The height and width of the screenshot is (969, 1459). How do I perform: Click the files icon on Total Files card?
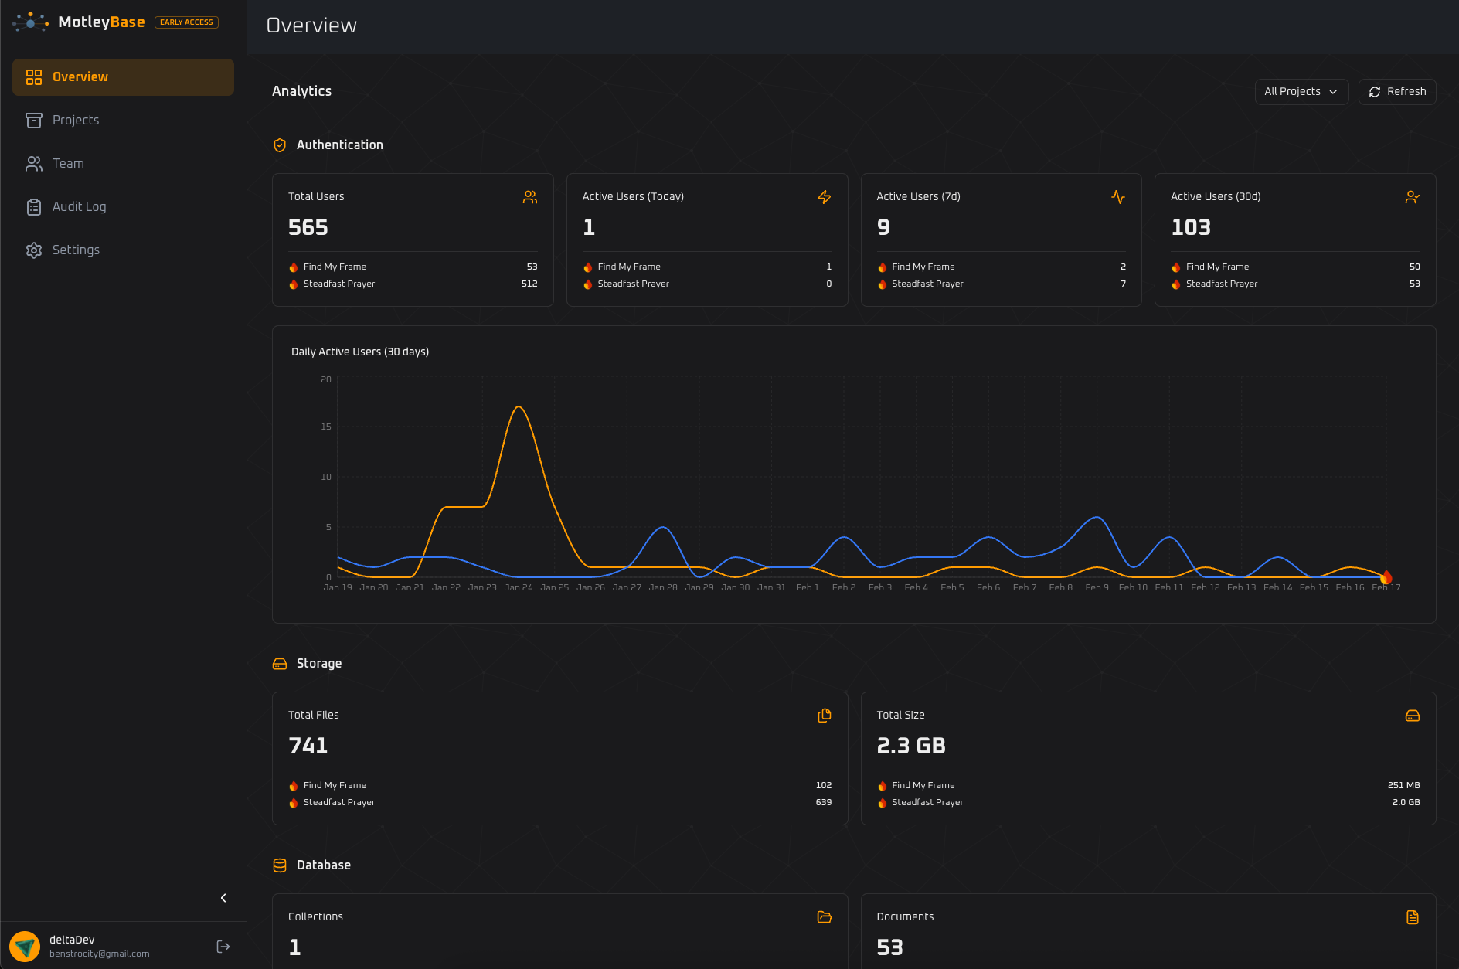tap(824, 716)
